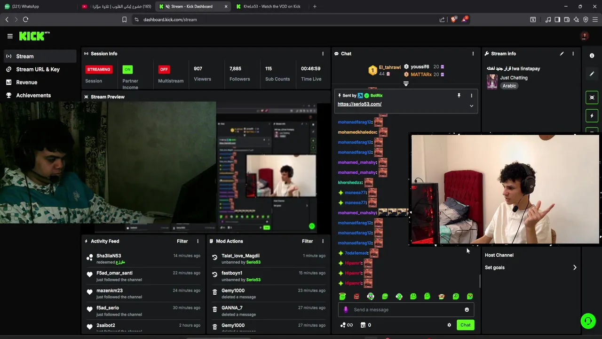The height and width of the screenshot is (339, 602).
Task: Open the serio53.com link
Action: pos(359,104)
